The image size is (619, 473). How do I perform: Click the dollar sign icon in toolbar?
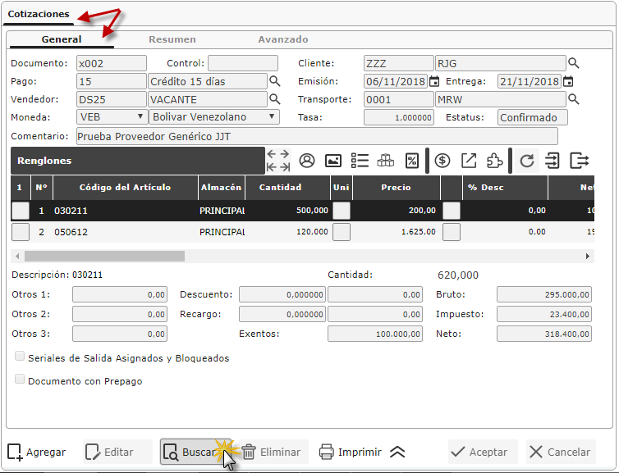(442, 161)
